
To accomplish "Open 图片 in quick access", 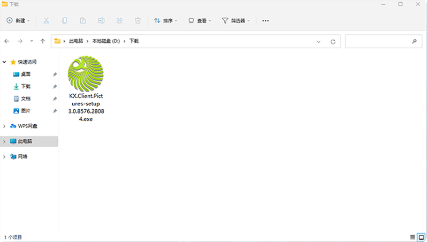I will pos(26,111).
